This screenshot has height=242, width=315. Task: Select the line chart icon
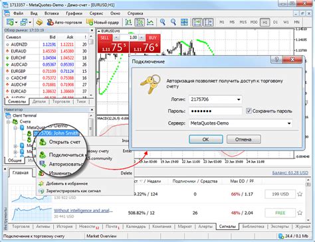point(150,22)
